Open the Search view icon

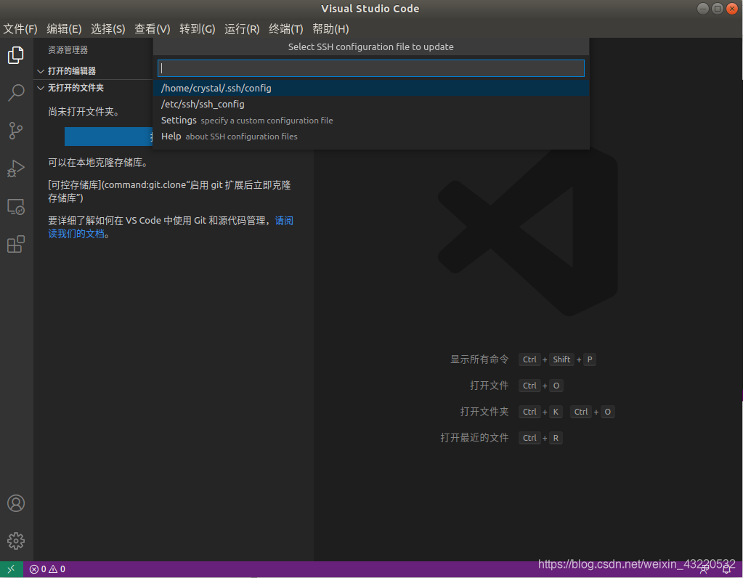click(x=16, y=93)
